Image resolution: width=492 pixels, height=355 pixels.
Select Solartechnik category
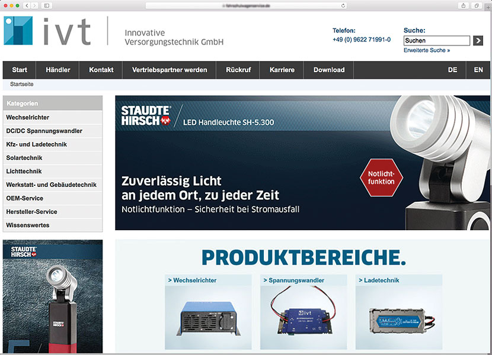(x=53, y=158)
